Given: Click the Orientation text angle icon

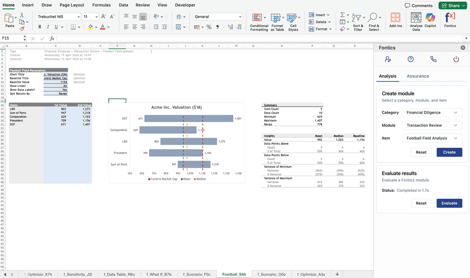Looking at the screenshot, I should point(156,17).
